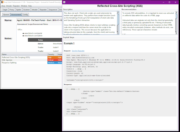Click the assessment Name input field

39,20
